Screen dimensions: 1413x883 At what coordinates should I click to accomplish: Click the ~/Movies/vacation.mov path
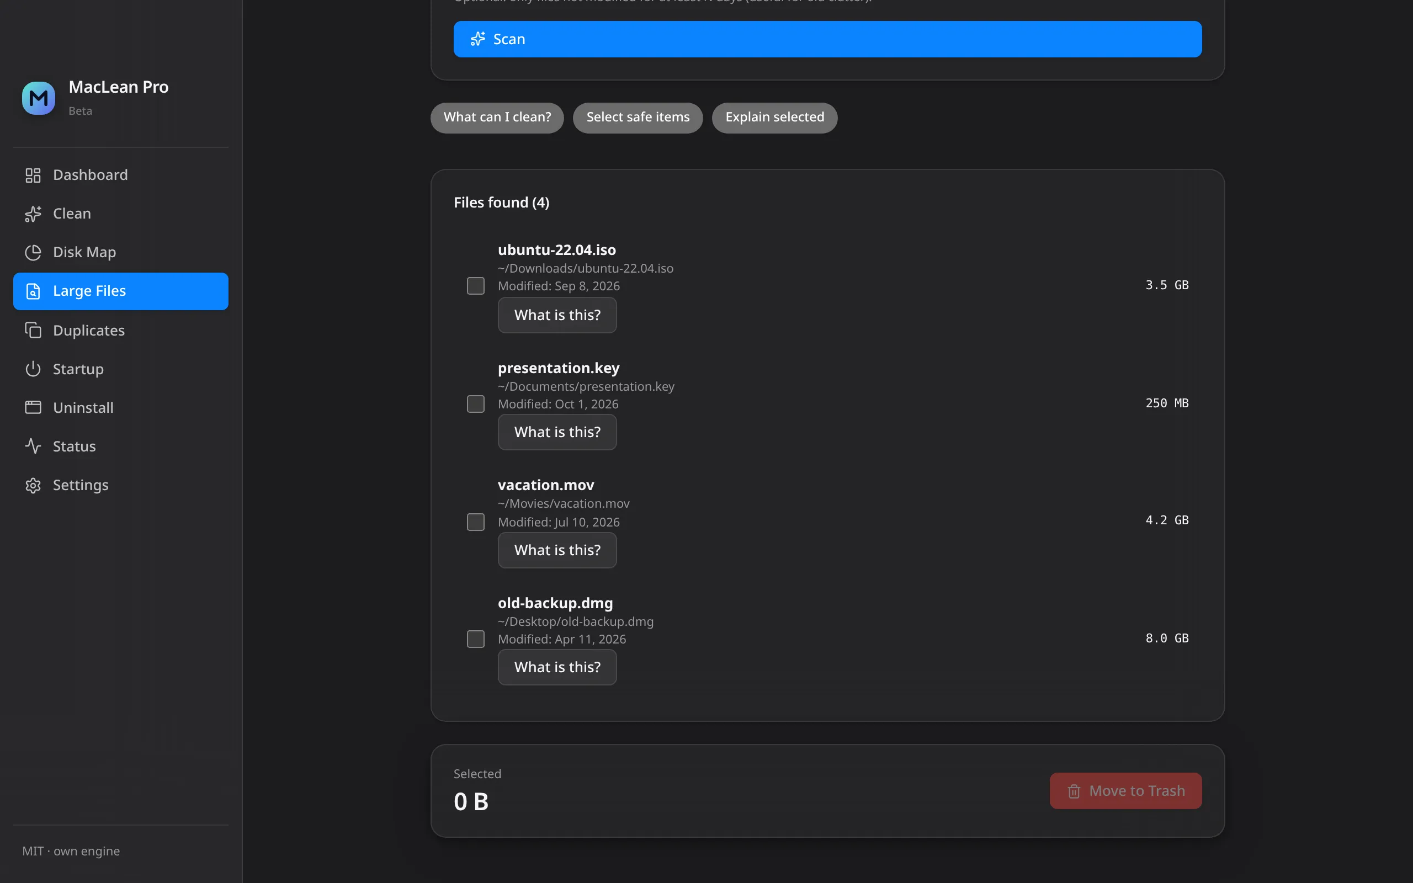coord(564,503)
